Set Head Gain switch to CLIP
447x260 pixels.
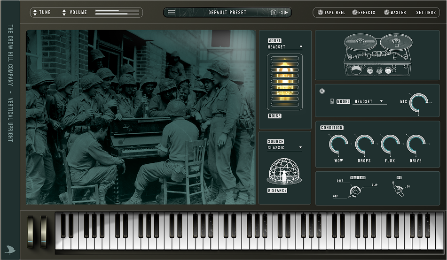[375, 185]
